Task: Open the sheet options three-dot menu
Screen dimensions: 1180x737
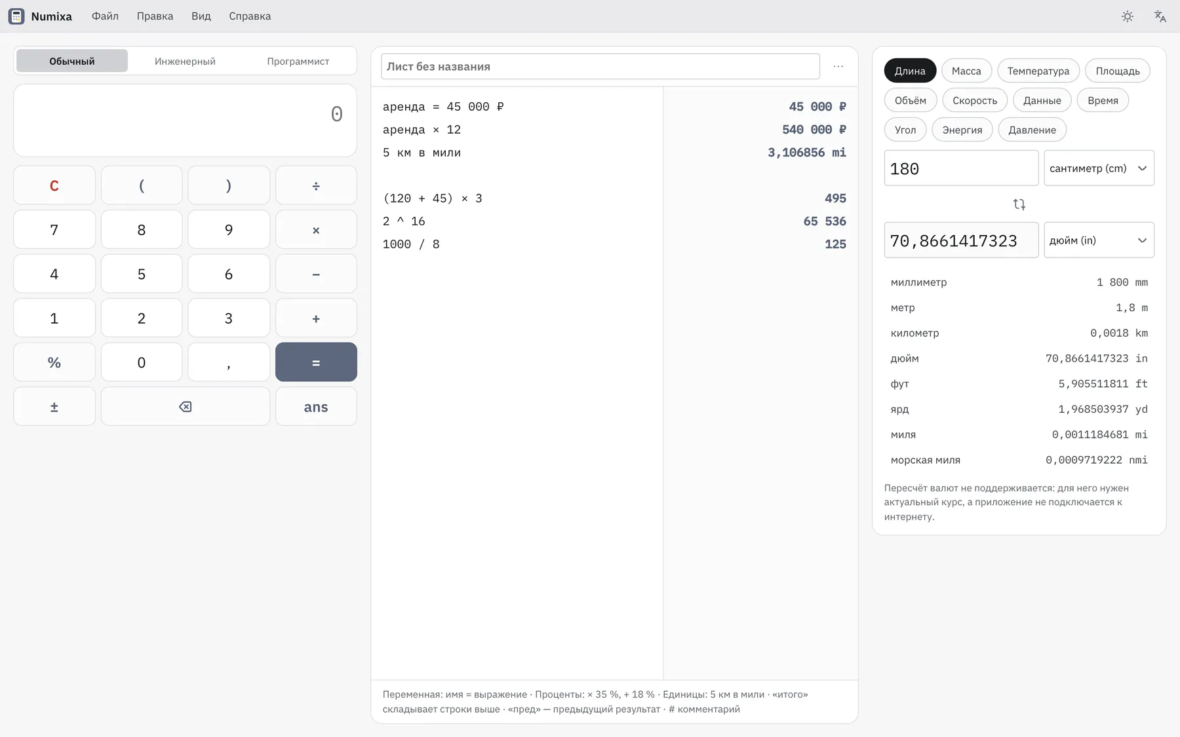Action: click(x=838, y=66)
